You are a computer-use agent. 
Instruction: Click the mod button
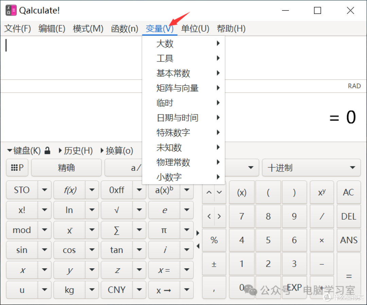pos(22,230)
